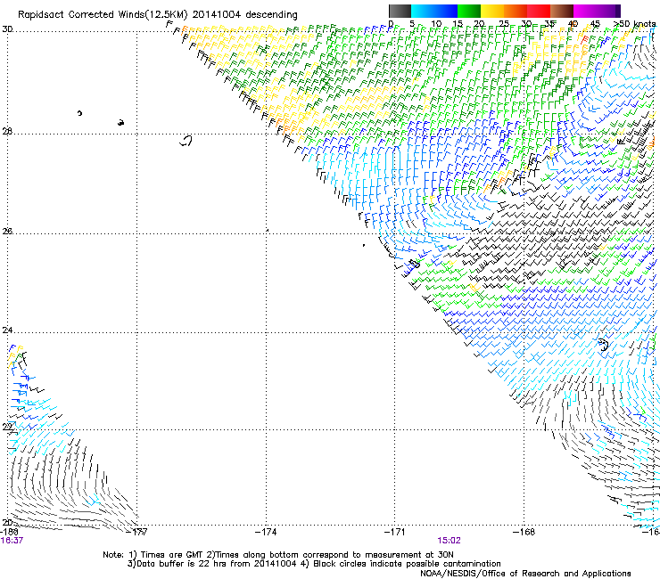This screenshot has height=579, width=660.
Task: Click the gray 0-5 knots color swatch
Action: pos(400,11)
